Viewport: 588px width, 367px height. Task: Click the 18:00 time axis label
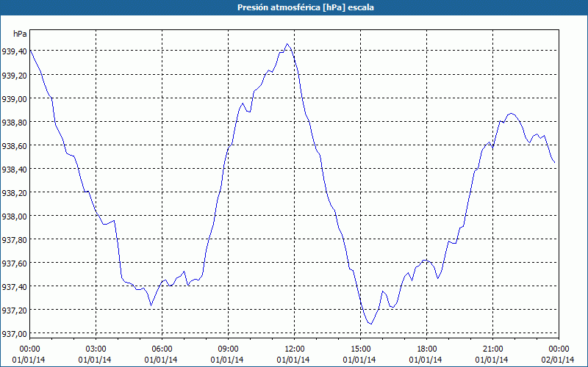pos(427,349)
